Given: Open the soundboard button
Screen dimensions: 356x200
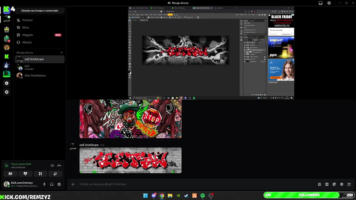Looking at the screenshot, I should pos(55,174).
